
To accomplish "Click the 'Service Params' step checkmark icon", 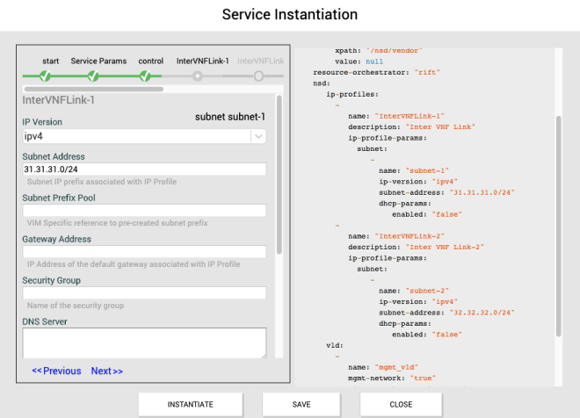I will pyautogui.click(x=93, y=76).
